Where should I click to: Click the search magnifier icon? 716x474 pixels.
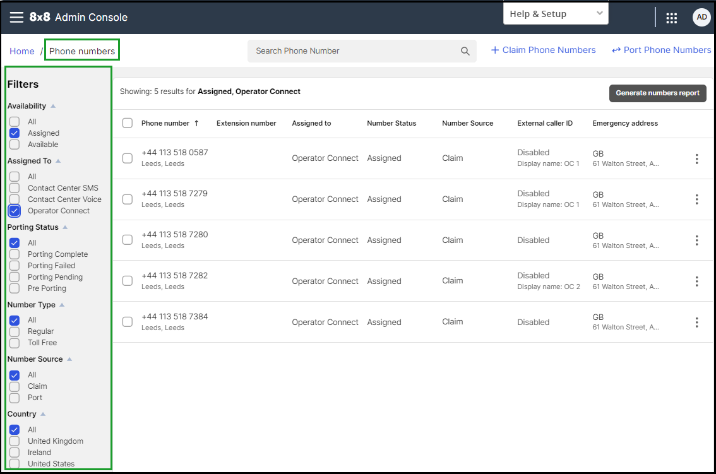coord(465,51)
